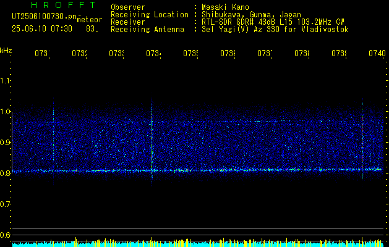The height and width of the screenshot is (247, 389).
Task: Click the 1.0 kHz frequency axis label
Action: coord(5,112)
